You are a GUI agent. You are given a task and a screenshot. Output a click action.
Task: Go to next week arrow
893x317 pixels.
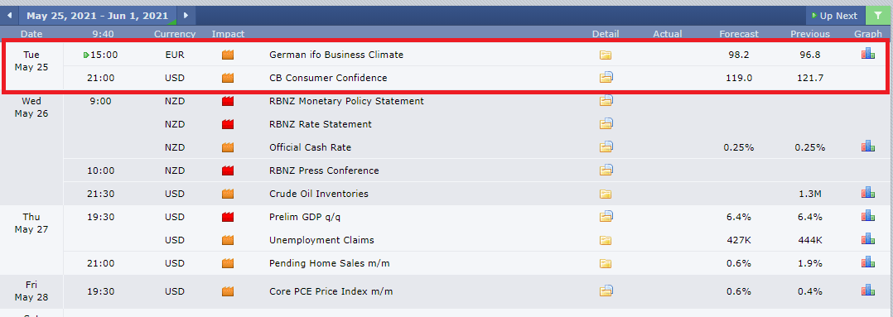(x=186, y=16)
